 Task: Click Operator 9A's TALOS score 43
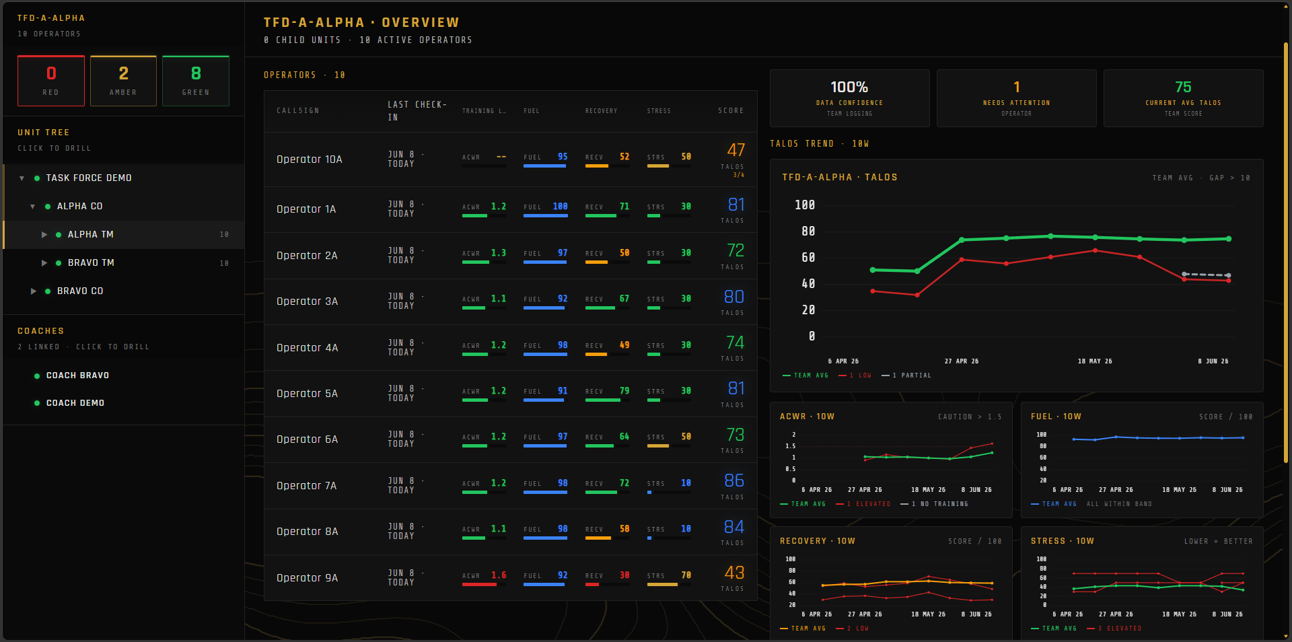point(734,573)
